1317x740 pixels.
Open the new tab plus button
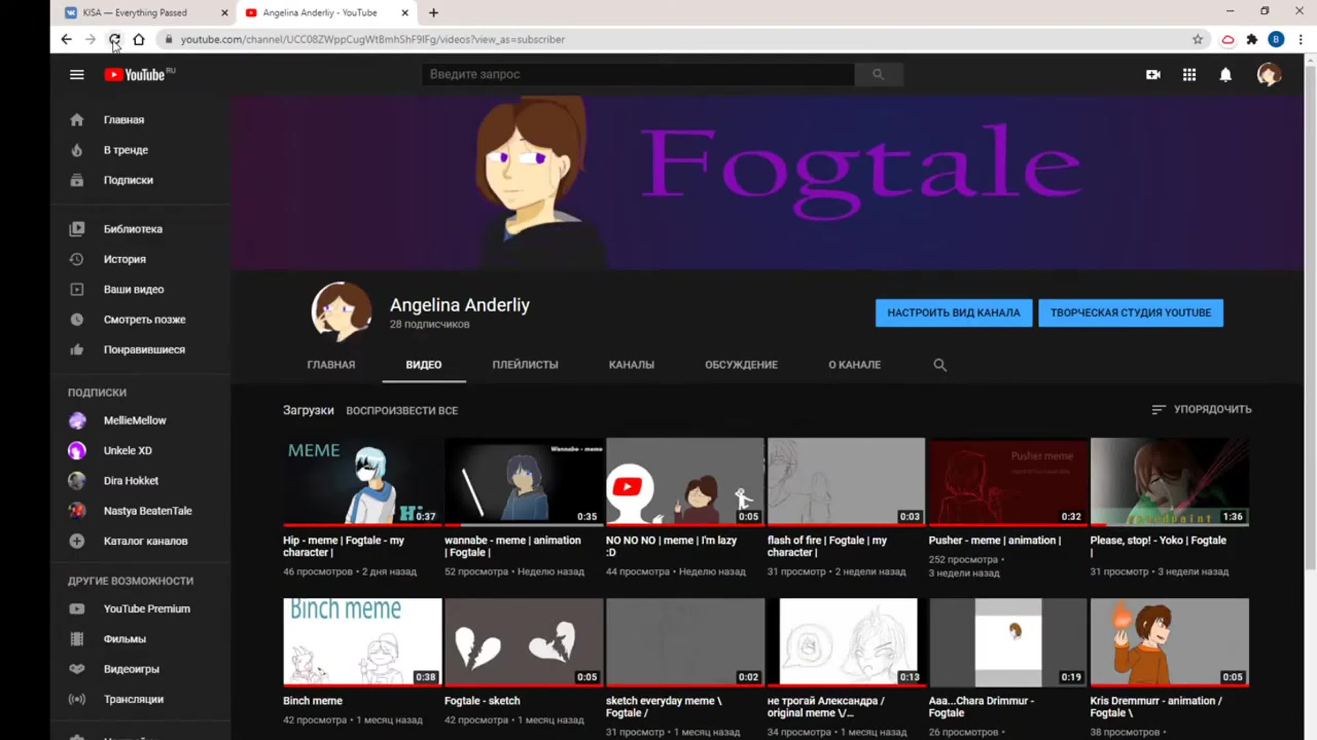pyautogui.click(x=433, y=13)
